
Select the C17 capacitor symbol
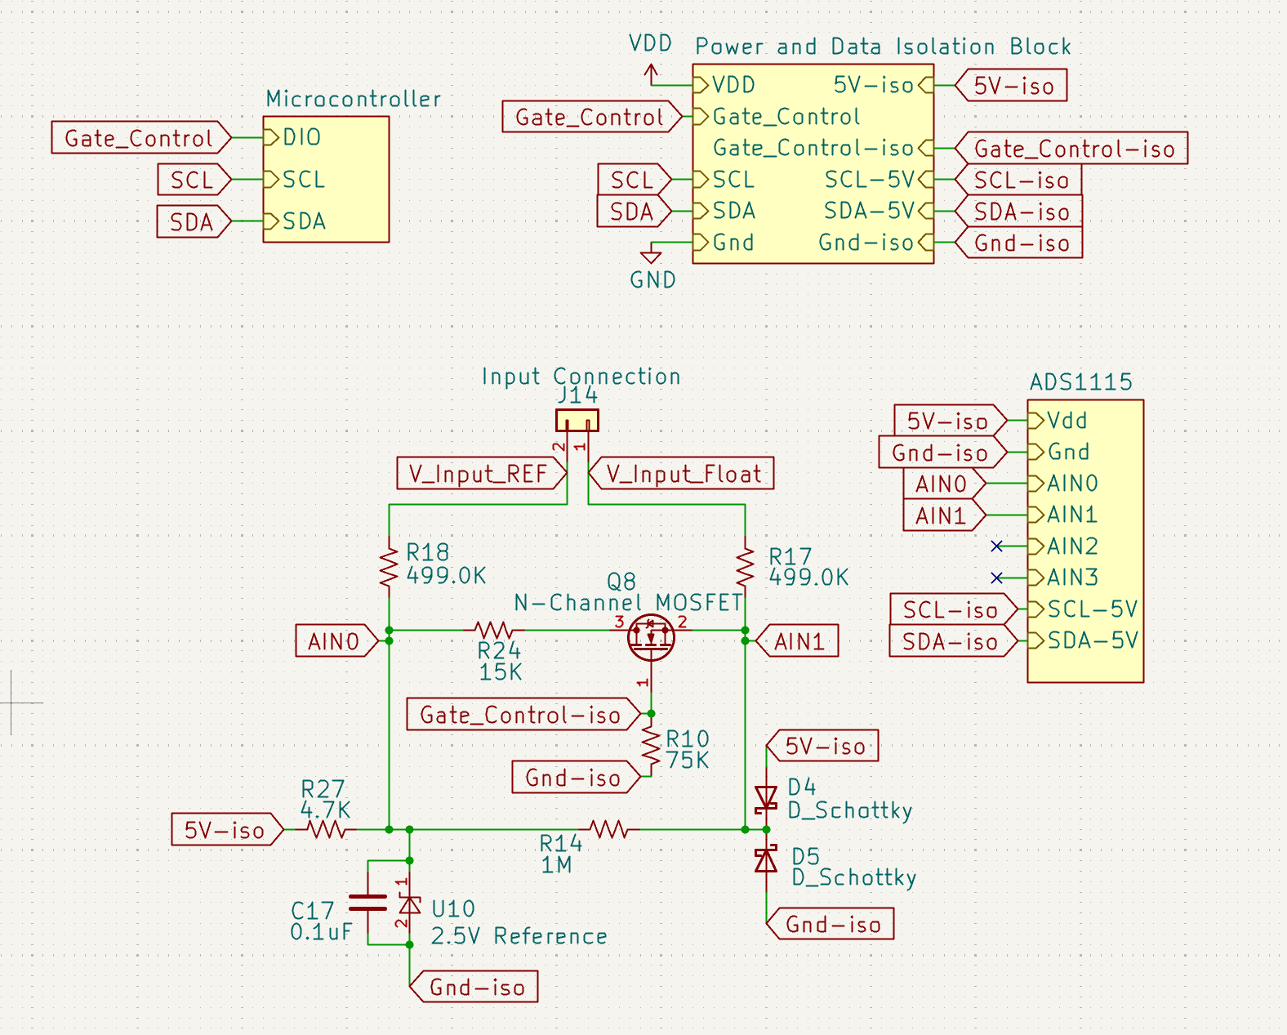pos(367,902)
